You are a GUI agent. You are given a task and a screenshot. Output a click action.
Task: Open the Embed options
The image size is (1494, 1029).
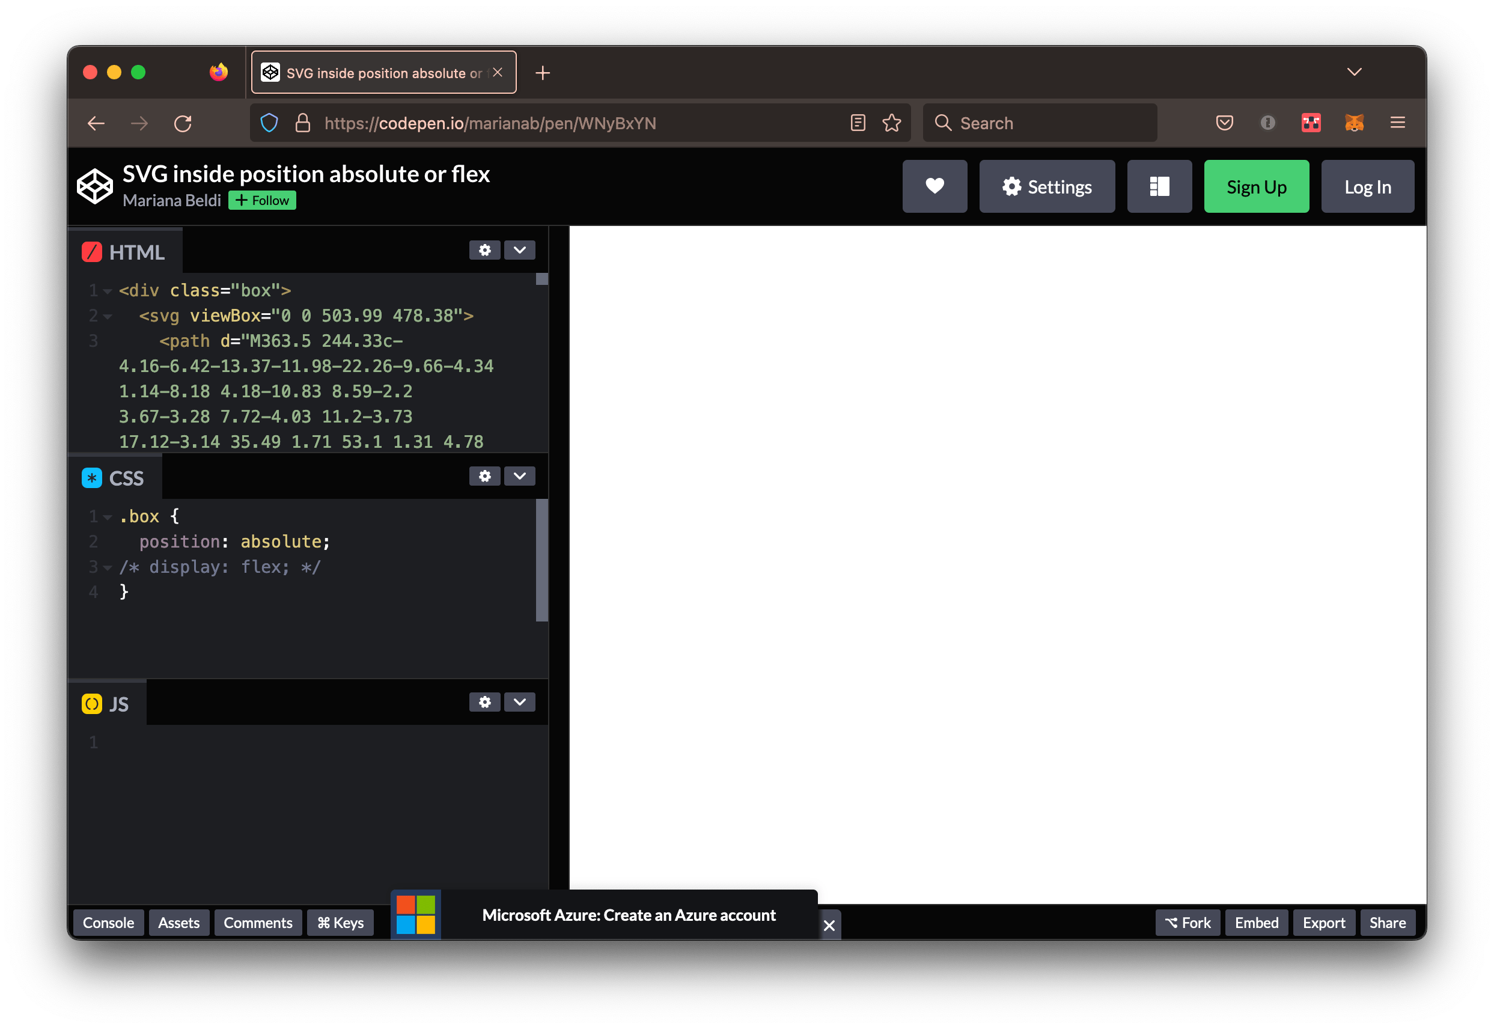coord(1256,923)
